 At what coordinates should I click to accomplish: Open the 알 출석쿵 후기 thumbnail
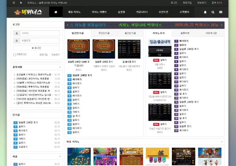(129, 49)
